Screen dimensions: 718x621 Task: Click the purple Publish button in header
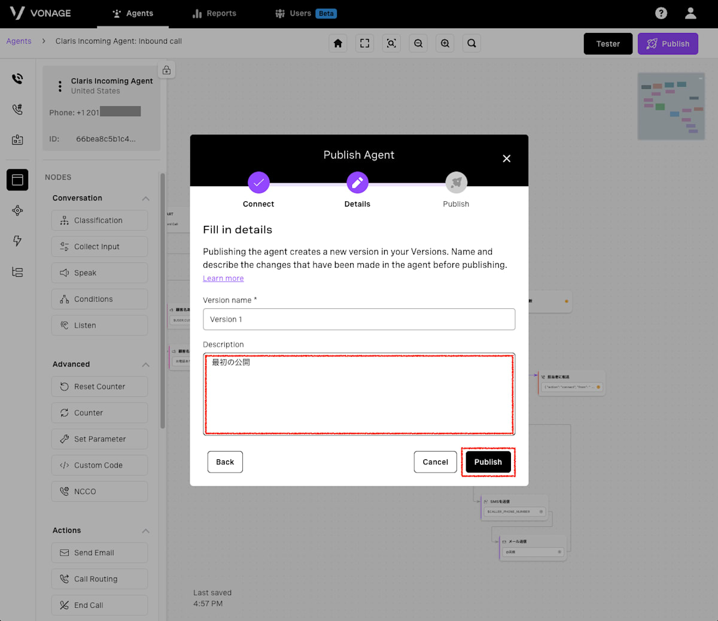click(x=668, y=44)
